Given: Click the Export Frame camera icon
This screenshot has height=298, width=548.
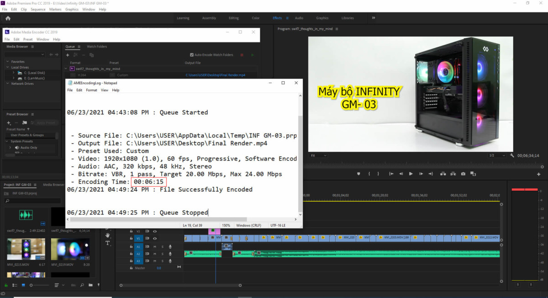Looking at the screenshot, I should (463, 174).
